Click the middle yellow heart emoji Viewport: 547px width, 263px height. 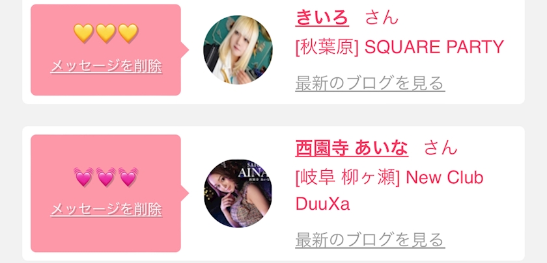pyautogui.click(x=105, y=33)
